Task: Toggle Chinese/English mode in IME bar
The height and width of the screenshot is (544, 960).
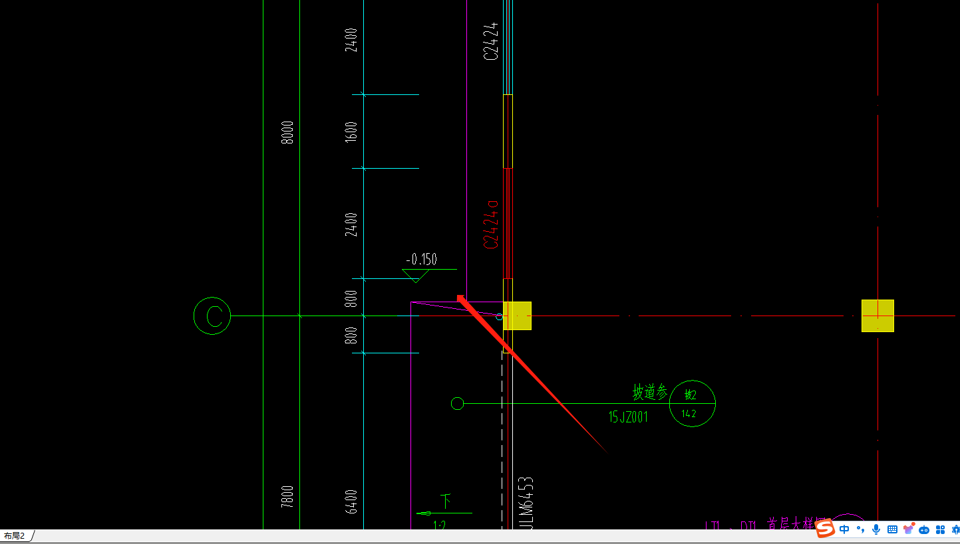Action: (x=844, y=529)
